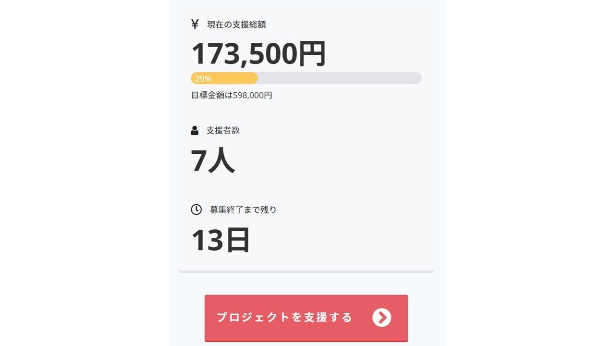615x346 pixels.
Task: Select the 現在の支援総額 heading
Action: tap(236, 25)
